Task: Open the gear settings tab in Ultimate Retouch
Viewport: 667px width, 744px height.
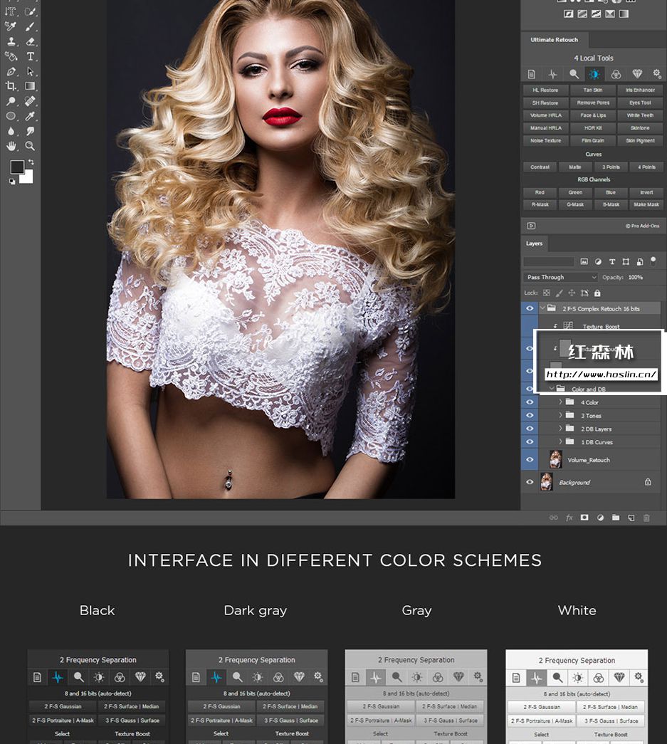Action: 656,73
